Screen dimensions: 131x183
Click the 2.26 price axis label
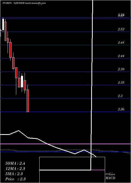(121, 109)
